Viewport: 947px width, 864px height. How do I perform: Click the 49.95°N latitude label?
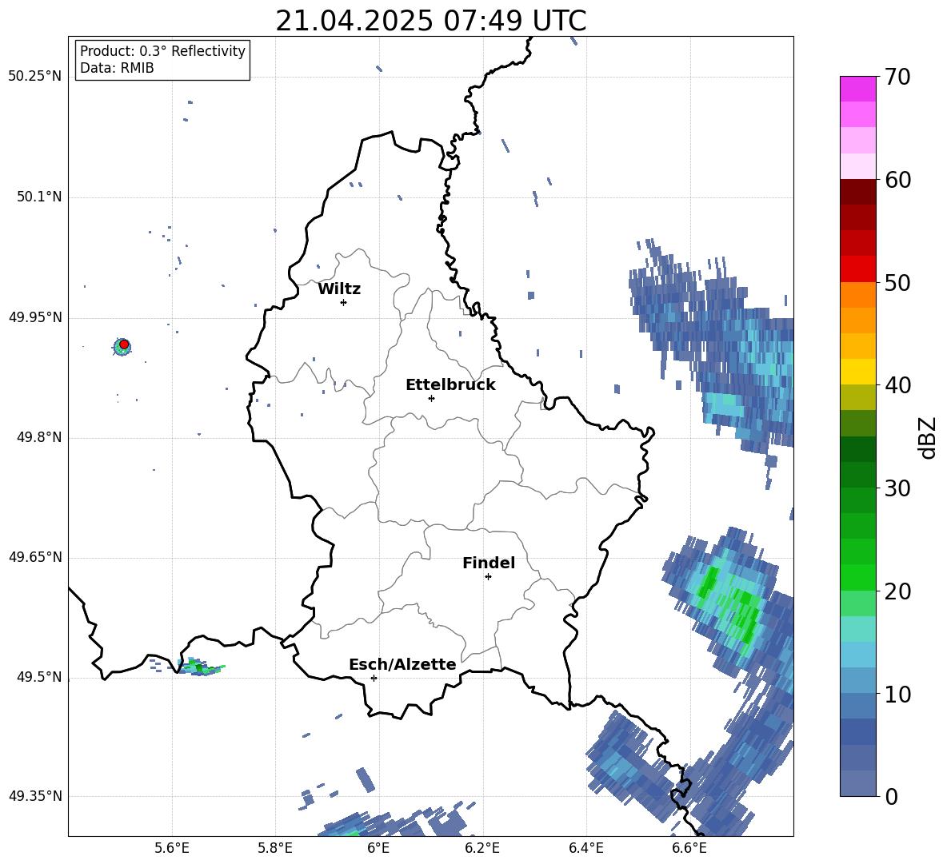[35, 317]
